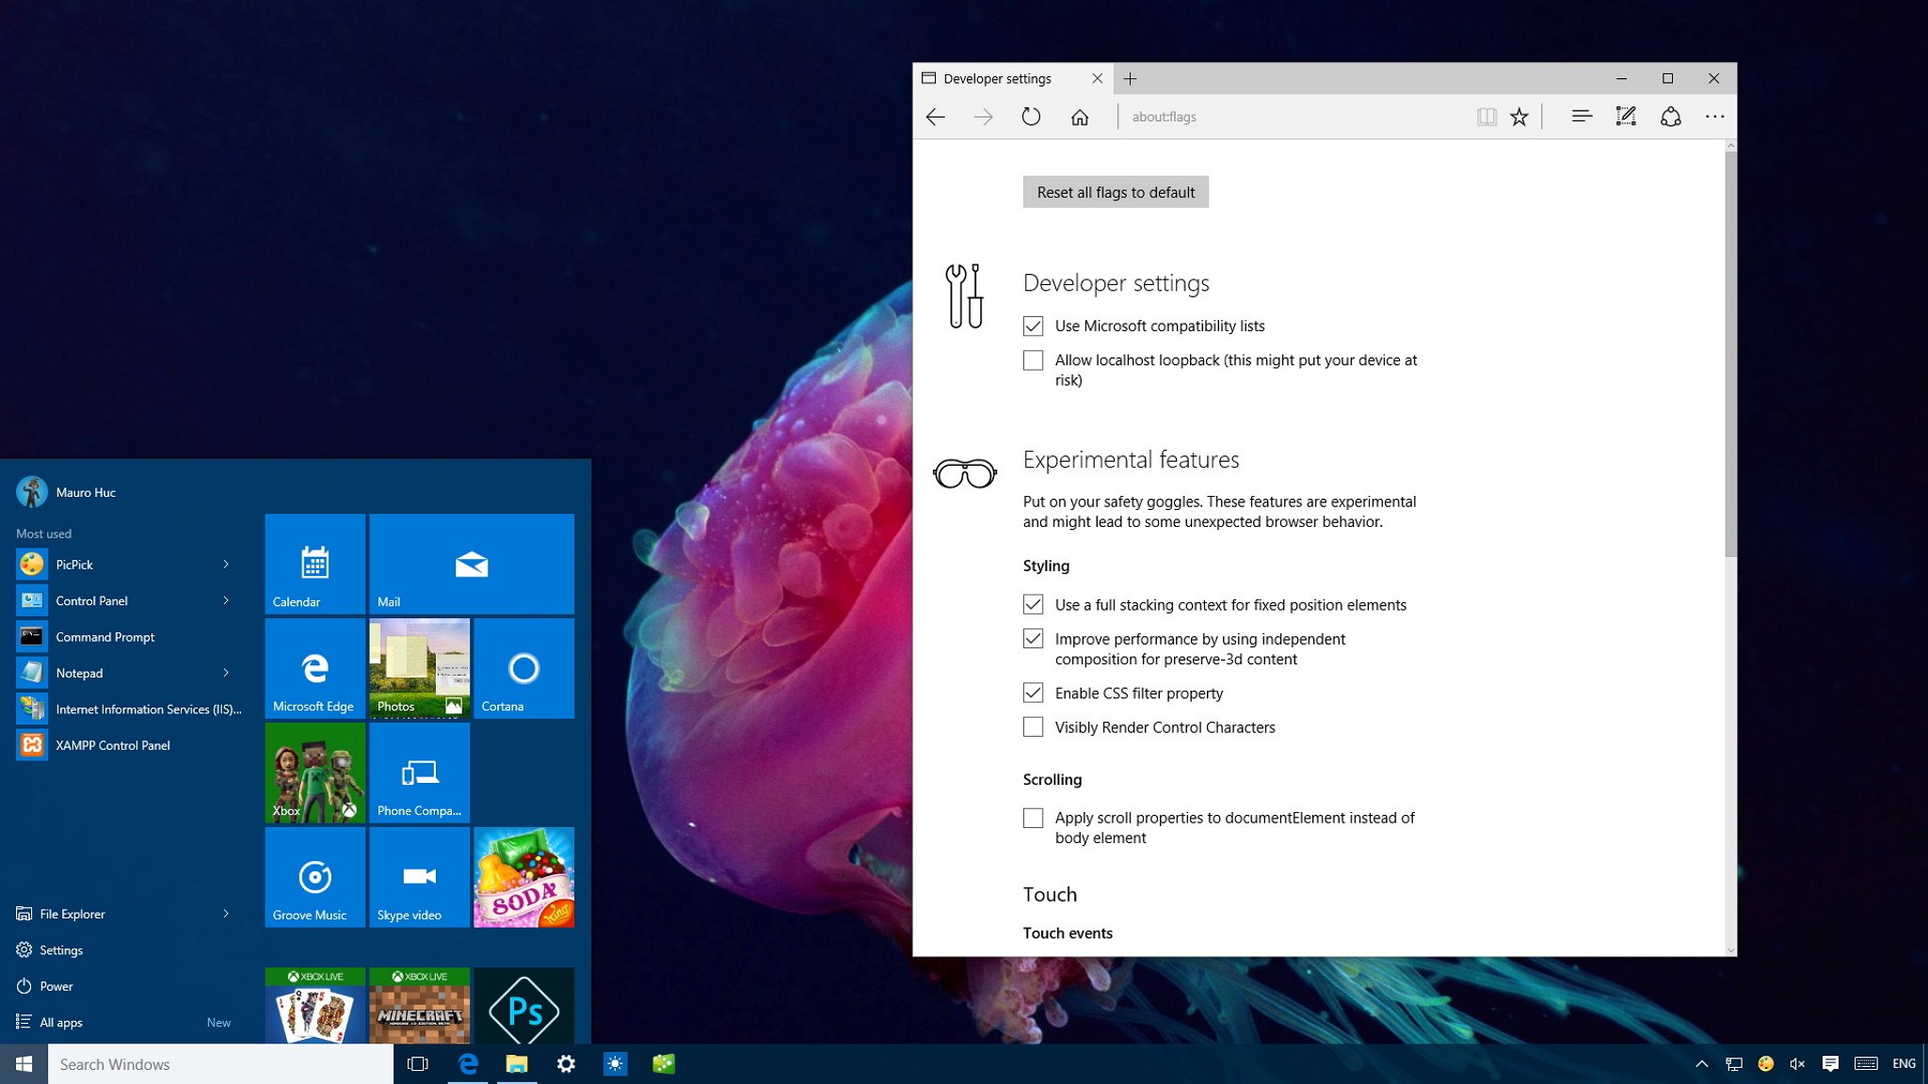Expand the Photos app tile

[418, 668]
